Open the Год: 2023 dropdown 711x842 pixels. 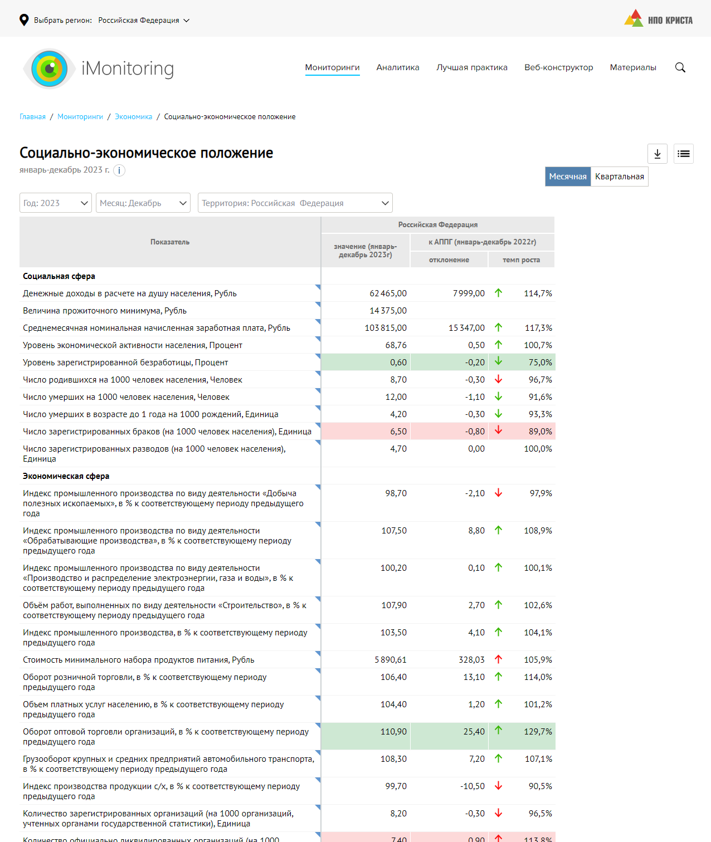(55, 203)
